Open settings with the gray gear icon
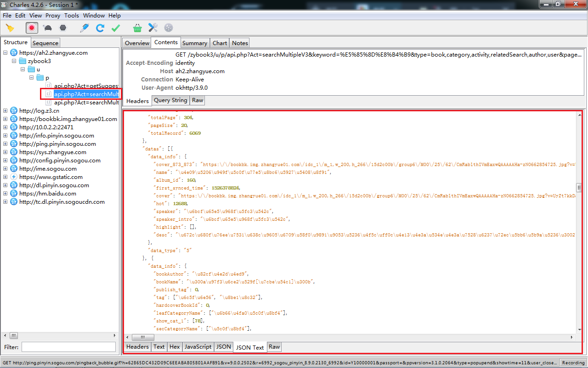 [169, 28]
